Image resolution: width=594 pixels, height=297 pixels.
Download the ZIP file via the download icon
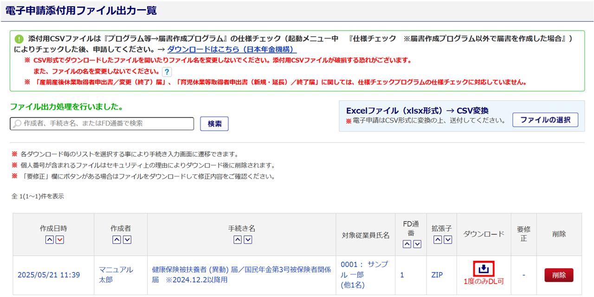click(484, 269)
